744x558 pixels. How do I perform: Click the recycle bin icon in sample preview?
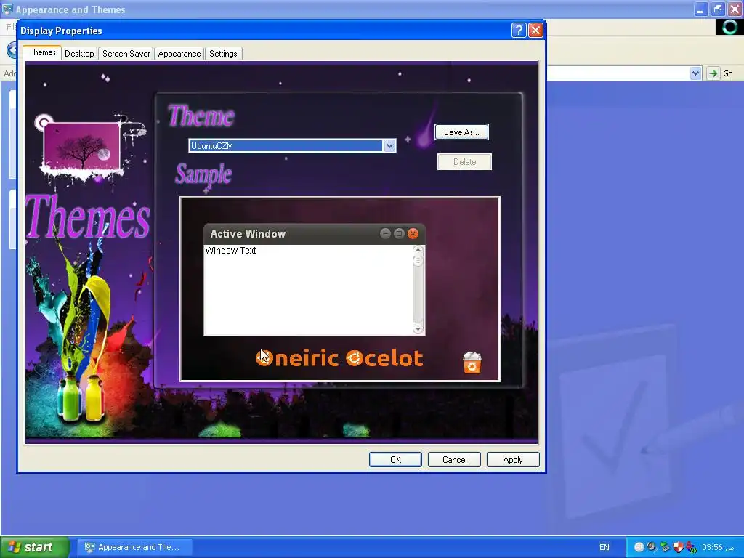[x=472, y=363]
